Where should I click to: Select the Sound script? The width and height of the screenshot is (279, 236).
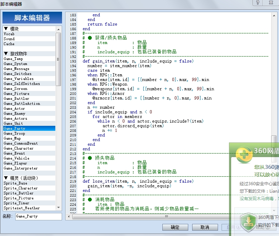point(29,39)
